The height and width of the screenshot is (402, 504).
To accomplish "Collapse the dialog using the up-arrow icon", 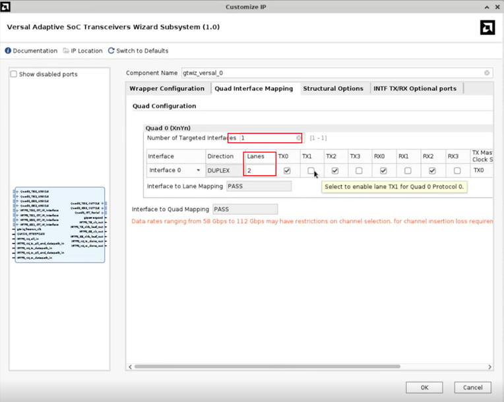I will pos(487,7).
